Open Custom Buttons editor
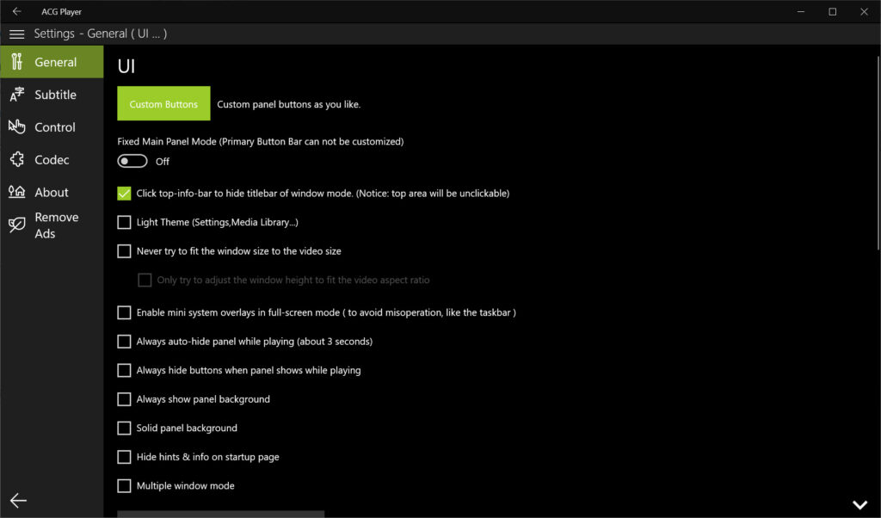 (x=163, y=103)
